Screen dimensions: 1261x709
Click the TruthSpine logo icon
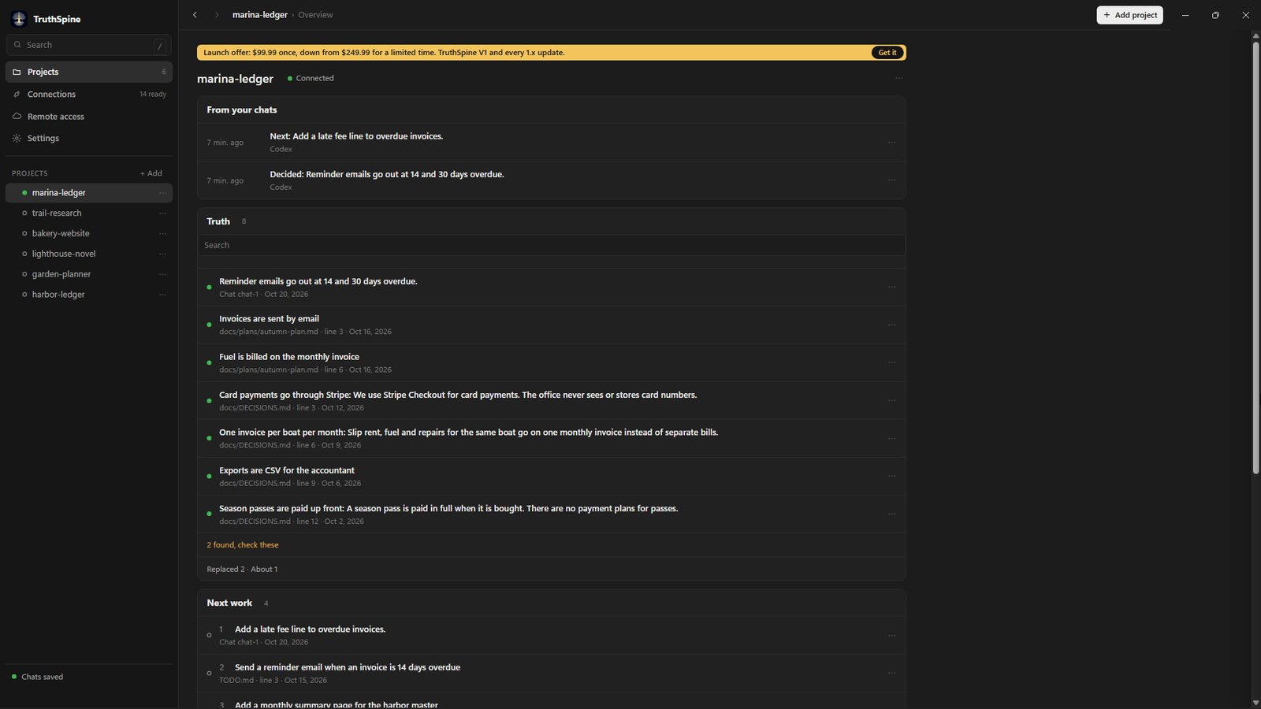pyautogui.click(x=19, y=19)
